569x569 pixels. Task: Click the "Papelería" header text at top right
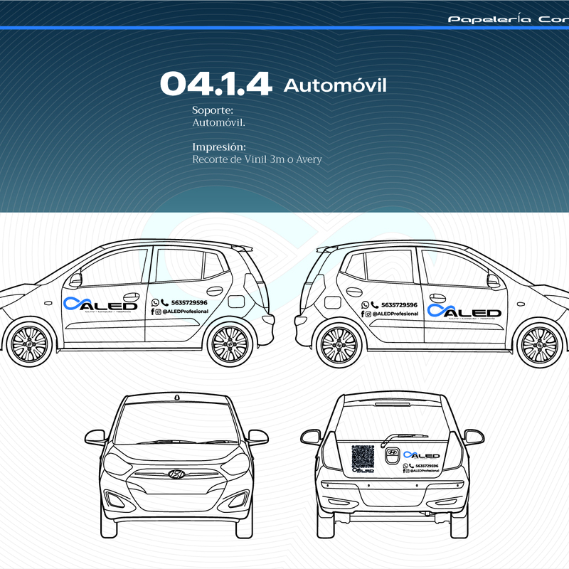(x=489, y=19)
